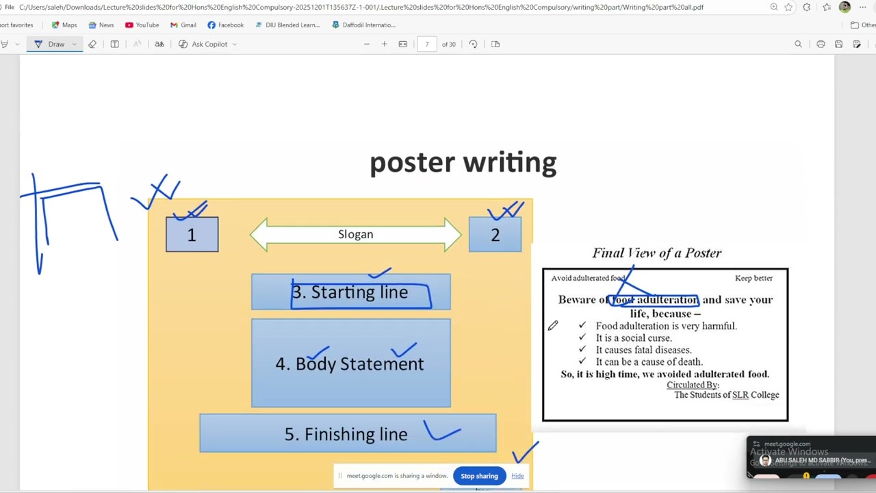This screenshot has height=493, width=876.
Task: Click the 'poster writing' slide title
Action: click(x=463, y=164)
